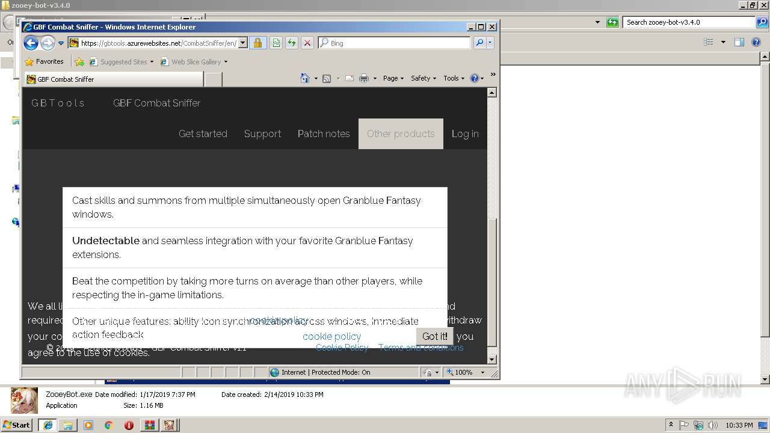This screenshot has width=770, height=433.
Task: Add the page to the Favorites bar
Action: [79, 61]
